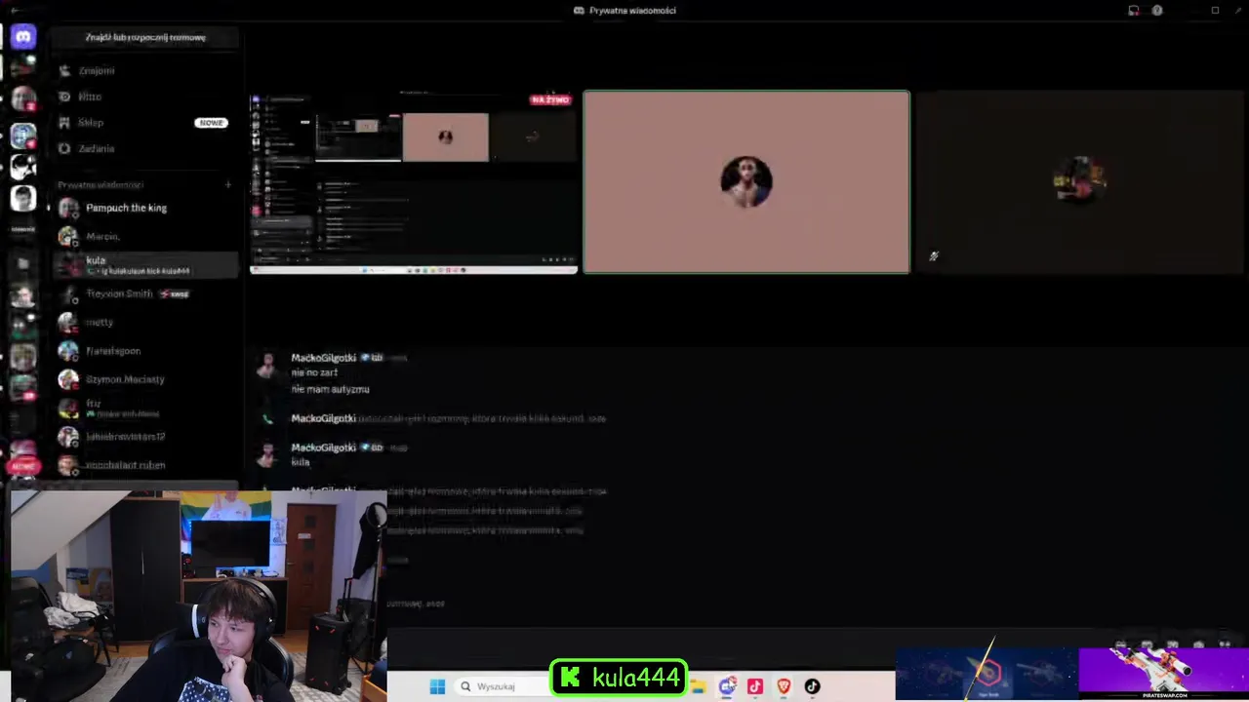Open the Discord taskbar icon

[x=727, y=686]
